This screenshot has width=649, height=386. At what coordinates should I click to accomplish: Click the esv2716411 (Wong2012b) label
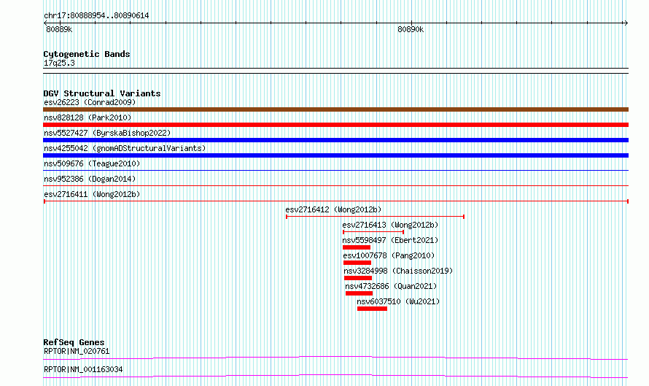pyautogui.click(x=92, y=194)
